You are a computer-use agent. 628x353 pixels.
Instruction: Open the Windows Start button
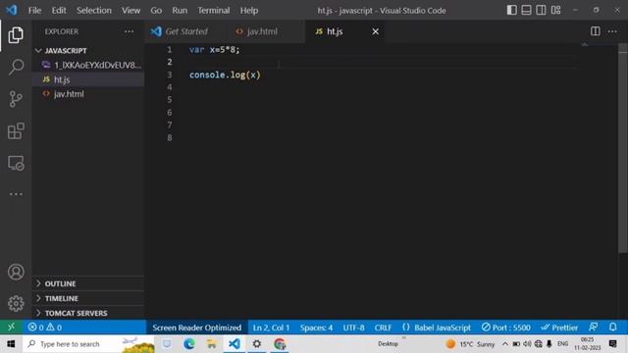point(11,344)
